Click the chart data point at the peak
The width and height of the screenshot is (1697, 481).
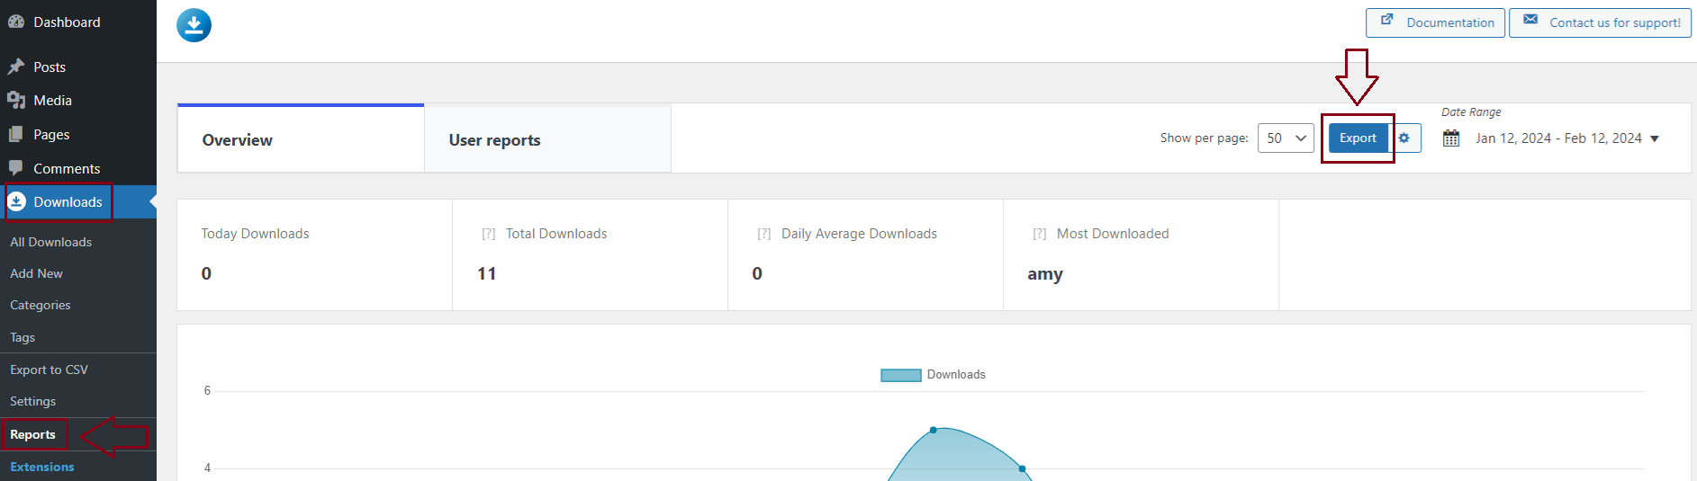click(934, 430)
